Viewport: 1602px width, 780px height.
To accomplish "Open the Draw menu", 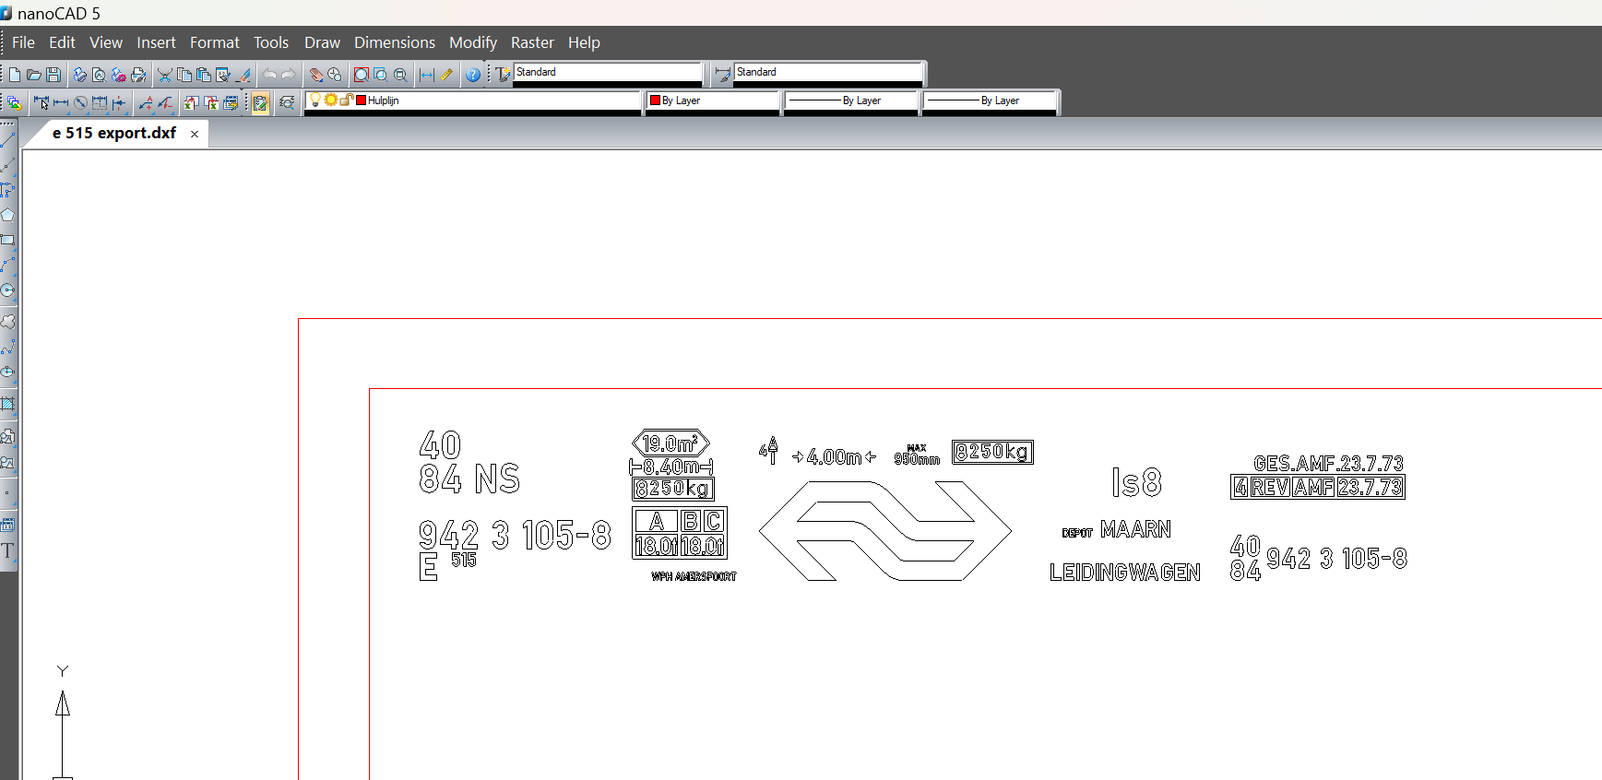I will coord(322,42).
